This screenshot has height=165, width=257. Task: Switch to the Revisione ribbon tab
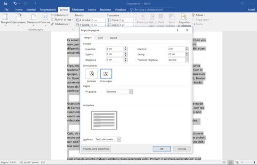click(x=105, y=10)
